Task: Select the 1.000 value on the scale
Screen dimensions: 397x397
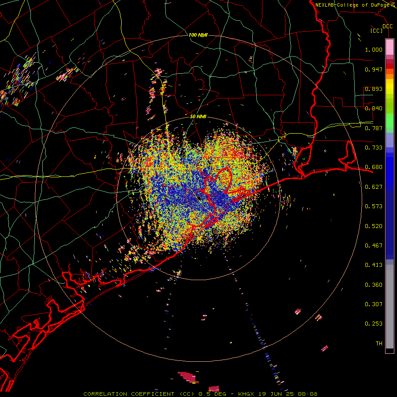Action: coord(374,49)
